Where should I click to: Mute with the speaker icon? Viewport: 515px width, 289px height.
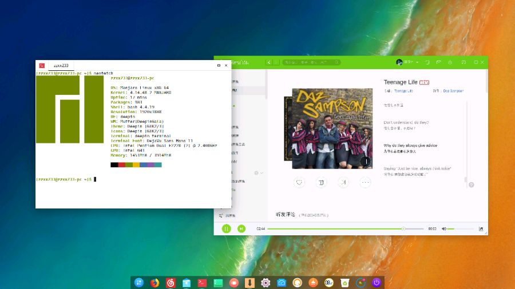443,228
